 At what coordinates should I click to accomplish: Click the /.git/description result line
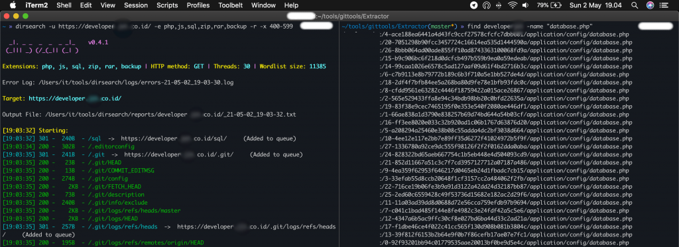coord(73,195)
